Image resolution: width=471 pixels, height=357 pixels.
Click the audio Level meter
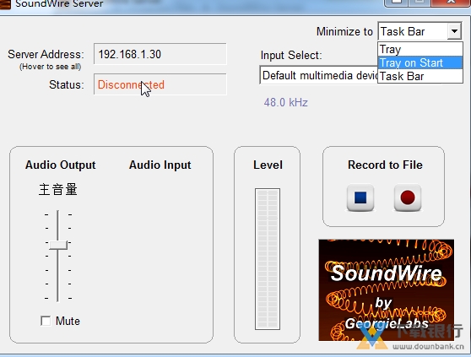[x=268, y=259]
